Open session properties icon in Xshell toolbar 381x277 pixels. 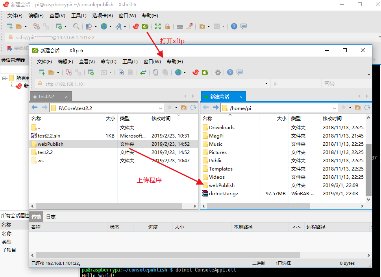click(x=59, y=26)
